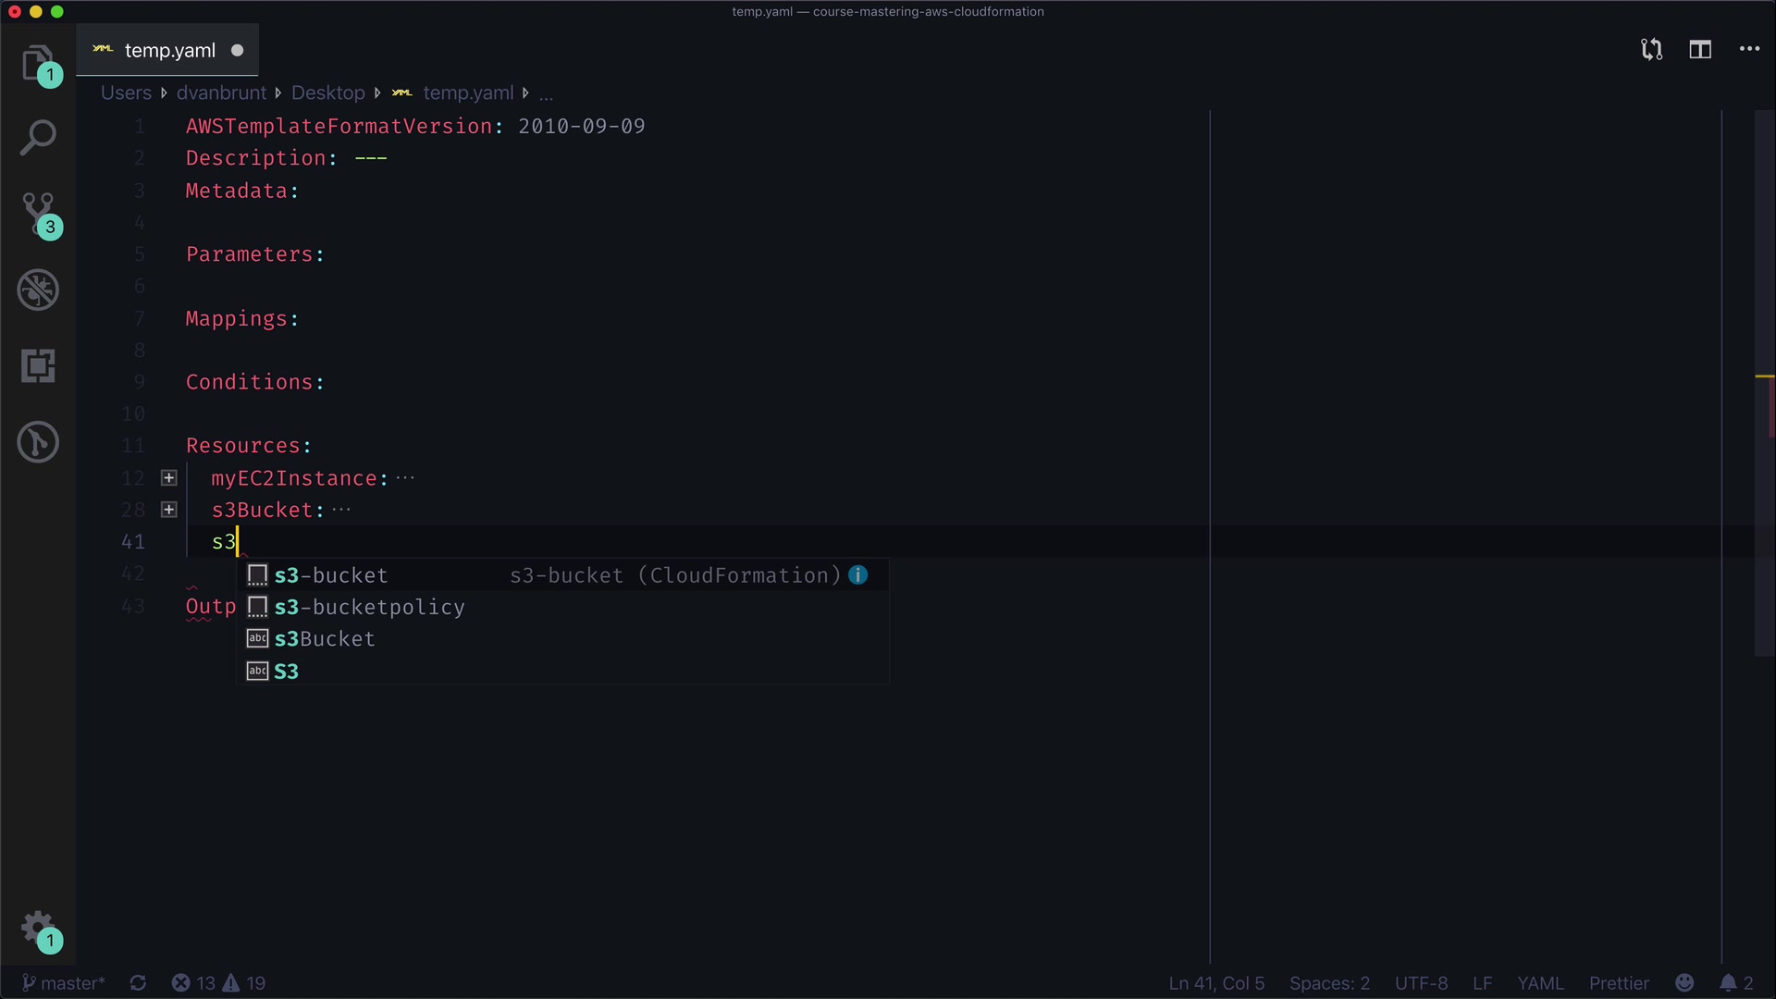Open YAML language mode selector
The height and width of the screenshot is (999, 1776).
[x=1540, y=983]
